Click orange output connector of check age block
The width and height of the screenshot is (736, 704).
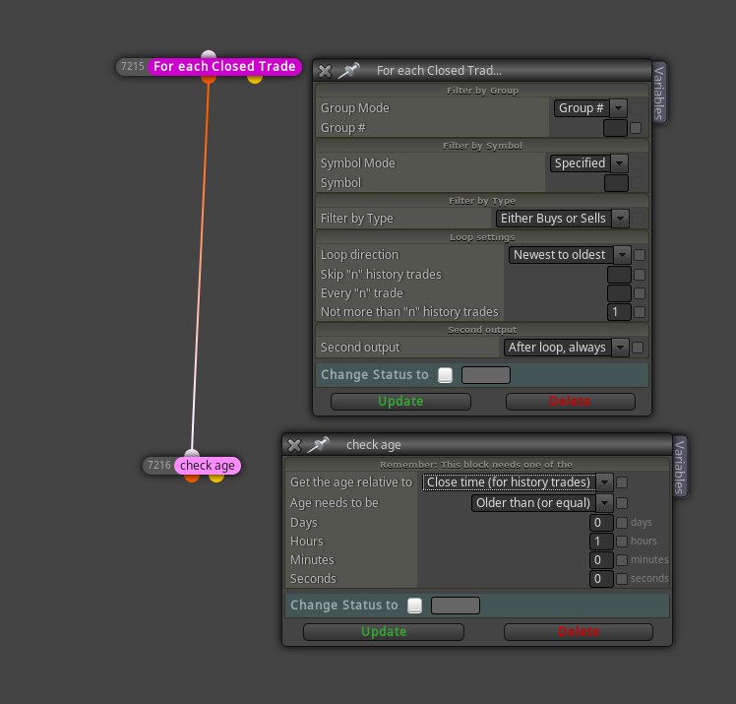pos(192,478)
